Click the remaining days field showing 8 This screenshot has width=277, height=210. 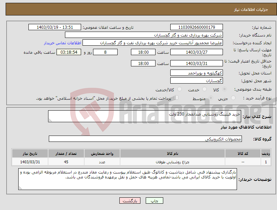[105, 52]
